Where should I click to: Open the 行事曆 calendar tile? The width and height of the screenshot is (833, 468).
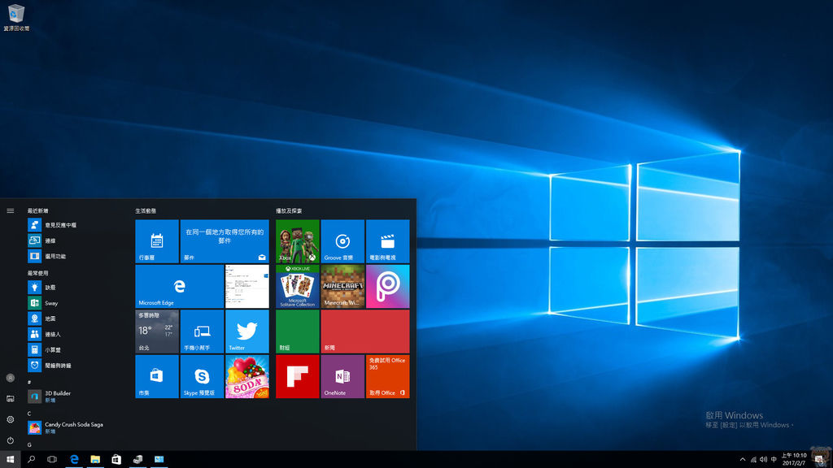pyautogui.click(x=157, y=240)
